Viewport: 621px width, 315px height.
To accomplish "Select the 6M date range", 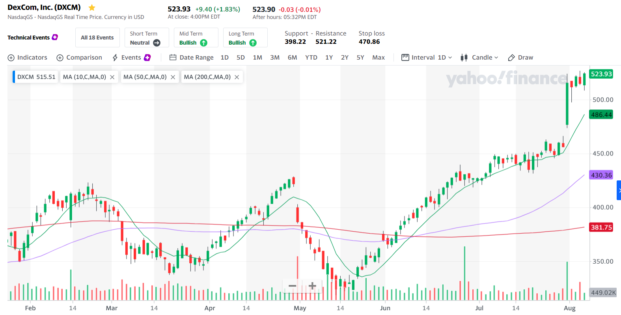I will coord(292,58).
